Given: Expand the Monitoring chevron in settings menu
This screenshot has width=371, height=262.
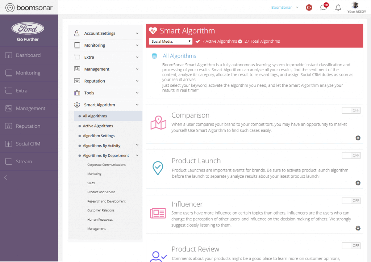Looking at the screenshot, I should pyautogui.click(x=137, y=45).
